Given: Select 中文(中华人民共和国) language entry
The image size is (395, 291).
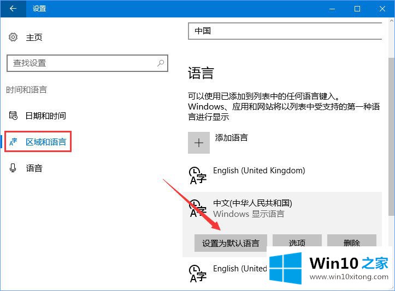Looking at the screenshot, I should pyautogui.click(x=282, y=209).
